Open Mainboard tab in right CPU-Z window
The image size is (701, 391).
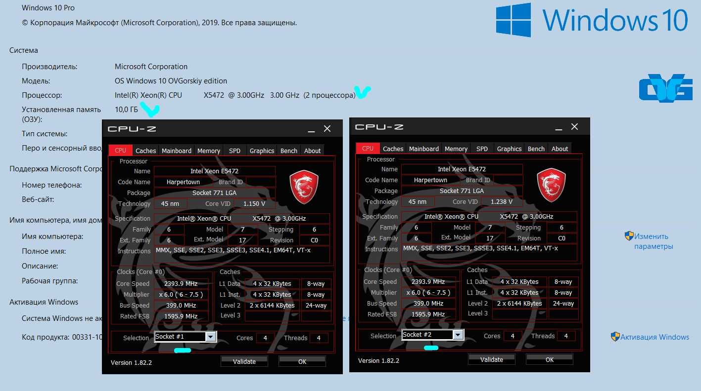click(x=424, y=149)
